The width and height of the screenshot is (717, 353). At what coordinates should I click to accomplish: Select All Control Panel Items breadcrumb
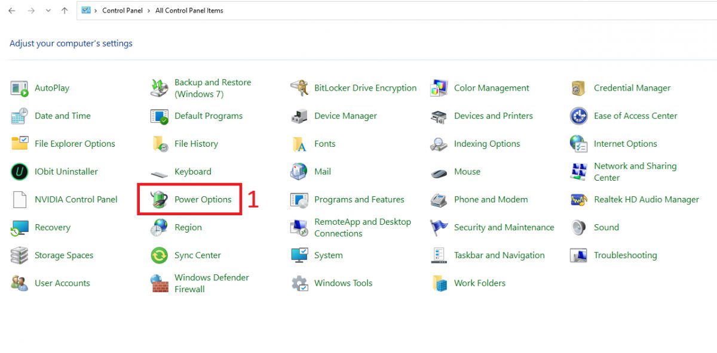(189, 11)
